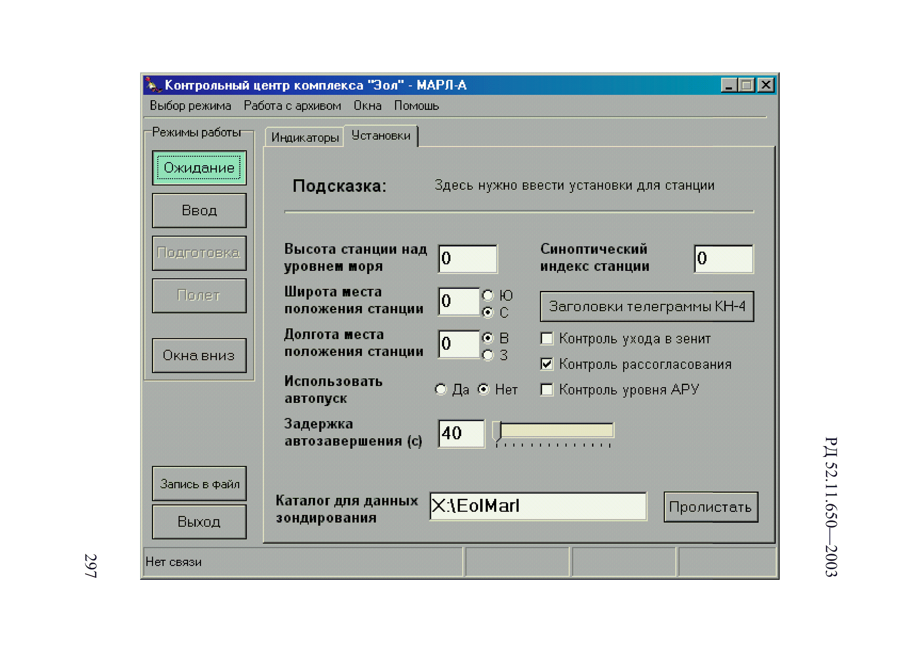924x653 pixels.
Task: Close the МАРЛ-А window
Action: click(x=766, y=85)
